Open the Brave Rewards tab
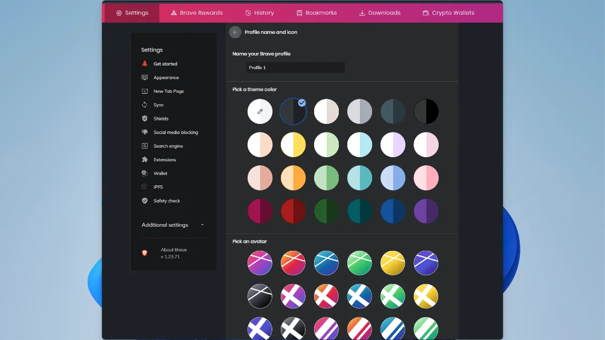Viewport: 605px width, 340px height. [197, 13]
